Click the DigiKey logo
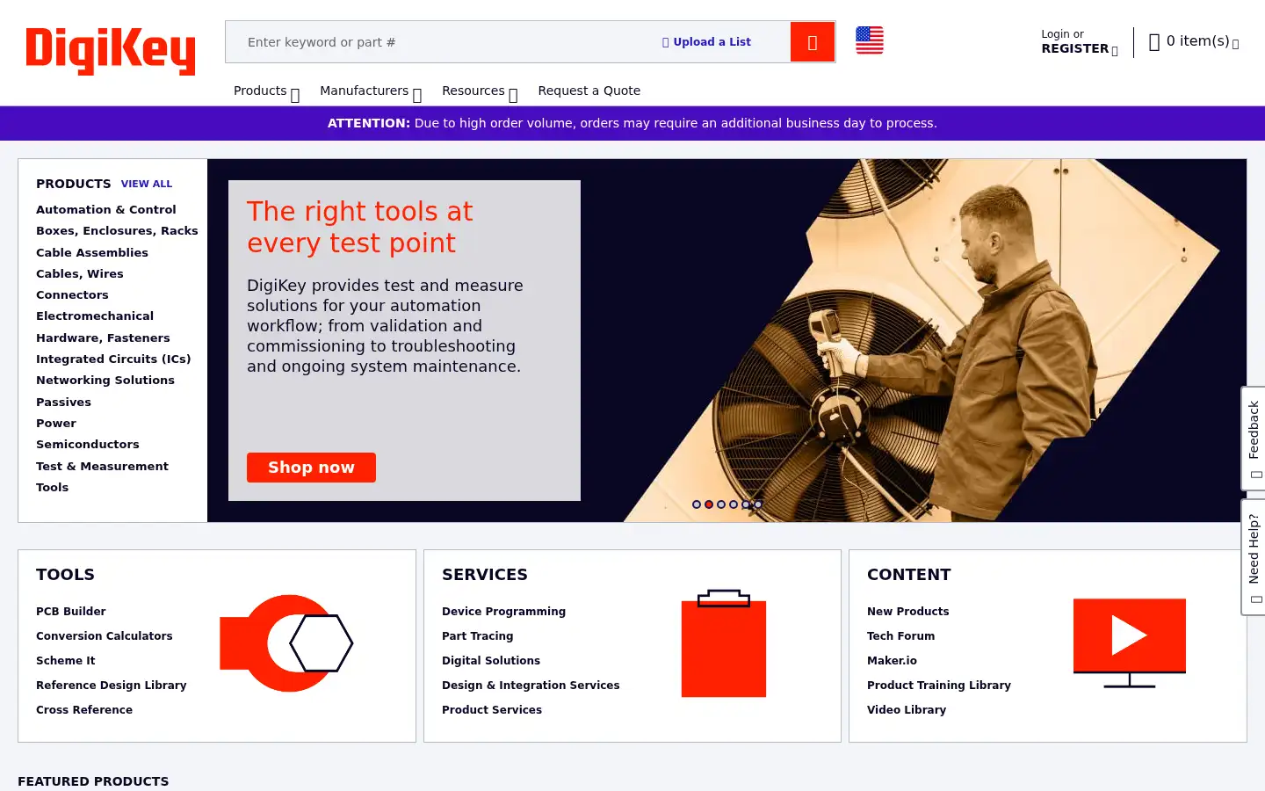 (111, 51)
